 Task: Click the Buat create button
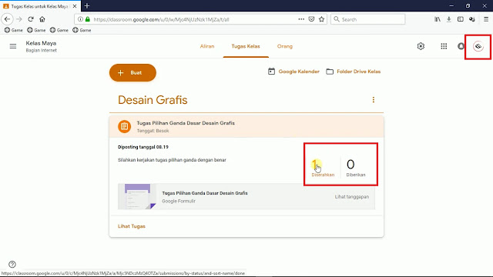click(x=132, y=72)
